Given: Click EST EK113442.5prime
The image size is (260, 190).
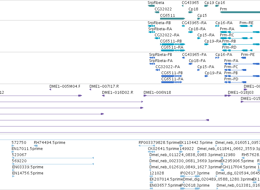Looking at the screenshot, I should [181, 146].
